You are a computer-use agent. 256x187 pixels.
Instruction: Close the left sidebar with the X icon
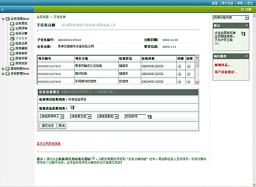point(3,10)
